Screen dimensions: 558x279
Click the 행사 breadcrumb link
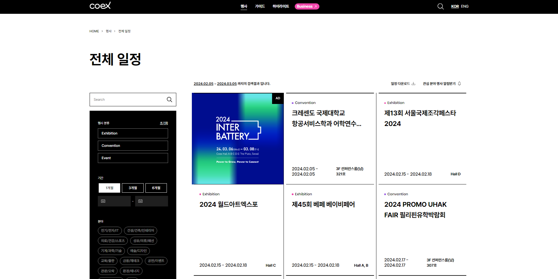click(x=109, y=31)
